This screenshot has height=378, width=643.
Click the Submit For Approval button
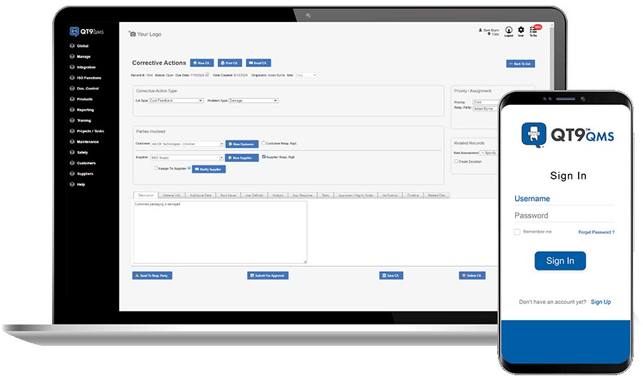pos(268,275)
